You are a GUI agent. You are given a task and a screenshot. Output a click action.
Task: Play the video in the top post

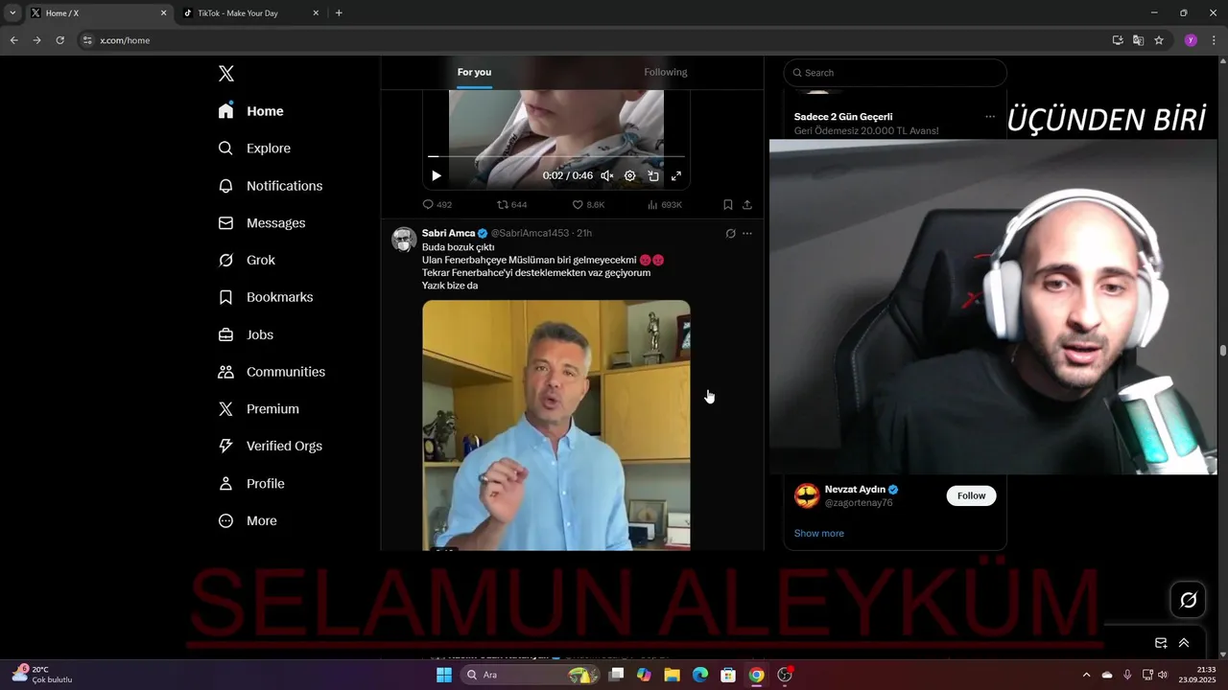click(x=437, y=176)
